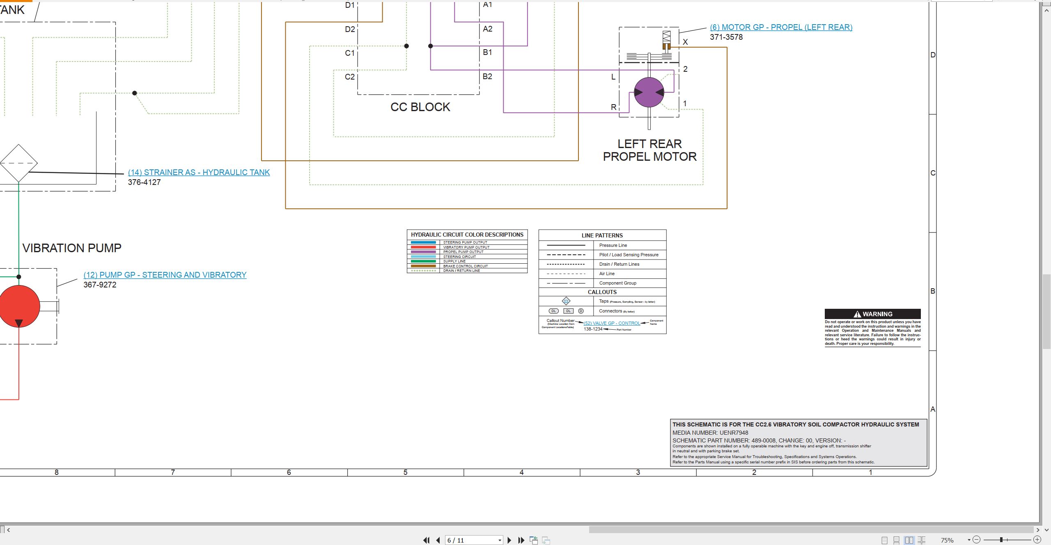Screen dimensions: 1051x545
Task: Click the VIBRATION PUMP label
Action: tap(72, 248)
